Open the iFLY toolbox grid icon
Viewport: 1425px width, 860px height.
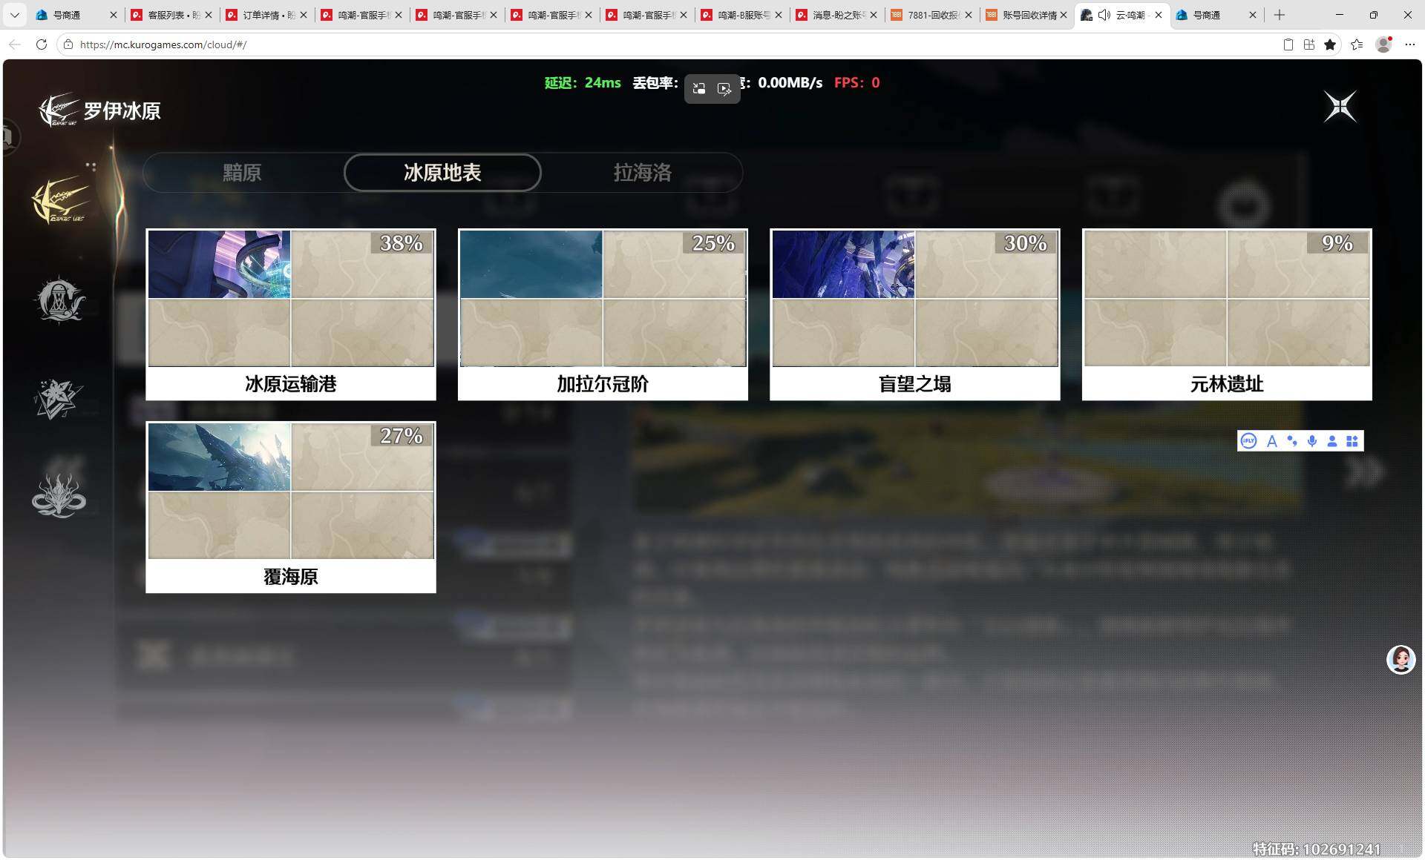click(1352, 441)
